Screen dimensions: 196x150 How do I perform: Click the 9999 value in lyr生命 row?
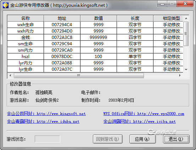[99, 69]
